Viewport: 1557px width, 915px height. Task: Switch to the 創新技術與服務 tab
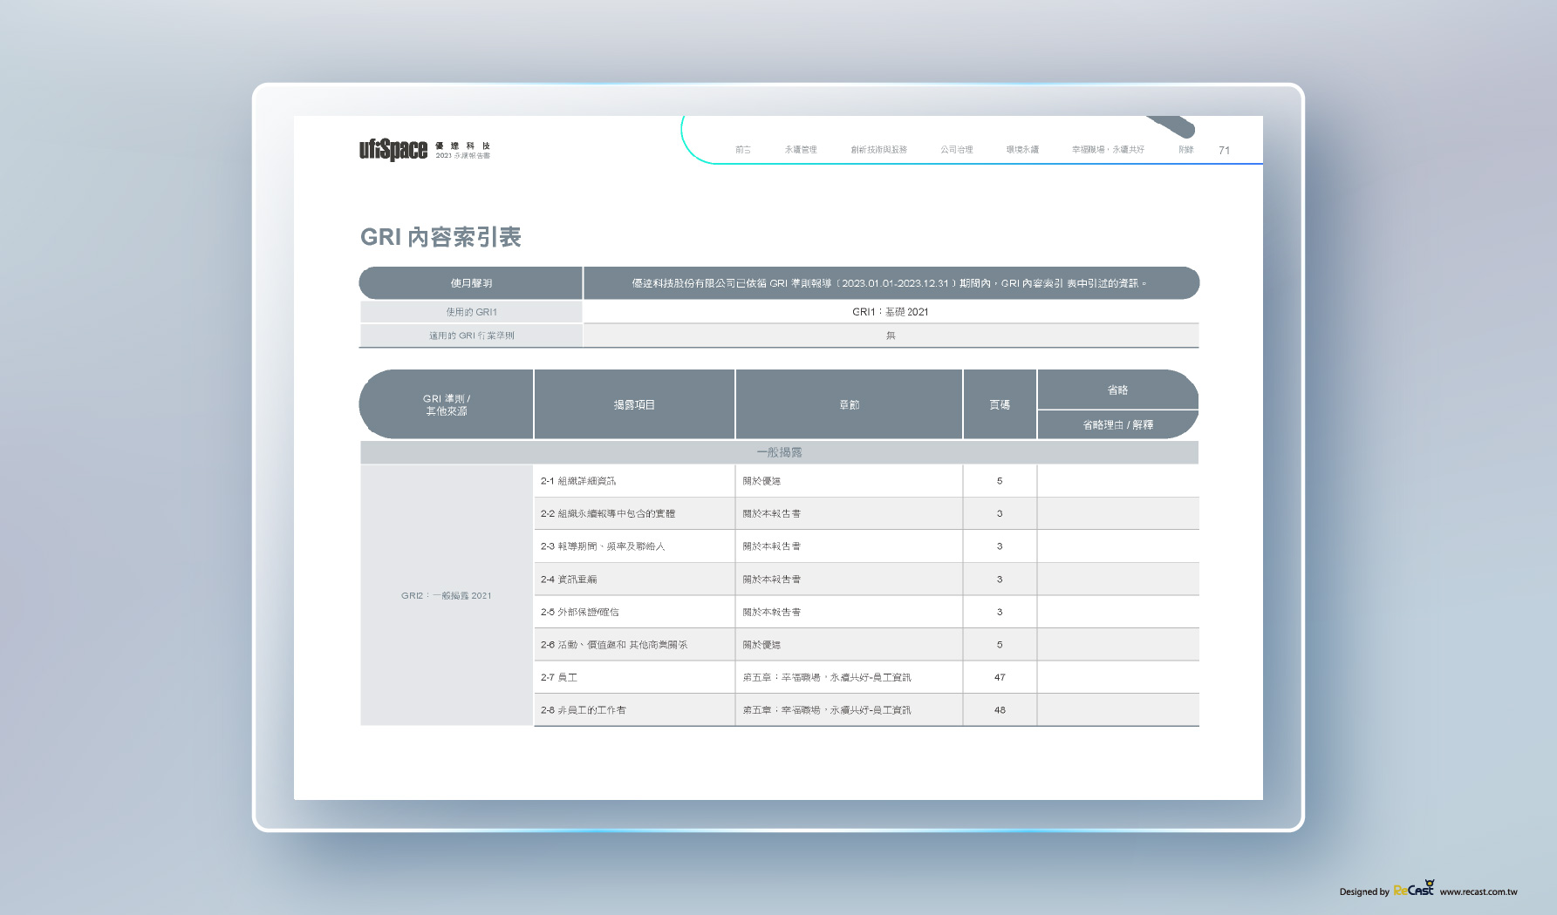click(879, 150)
